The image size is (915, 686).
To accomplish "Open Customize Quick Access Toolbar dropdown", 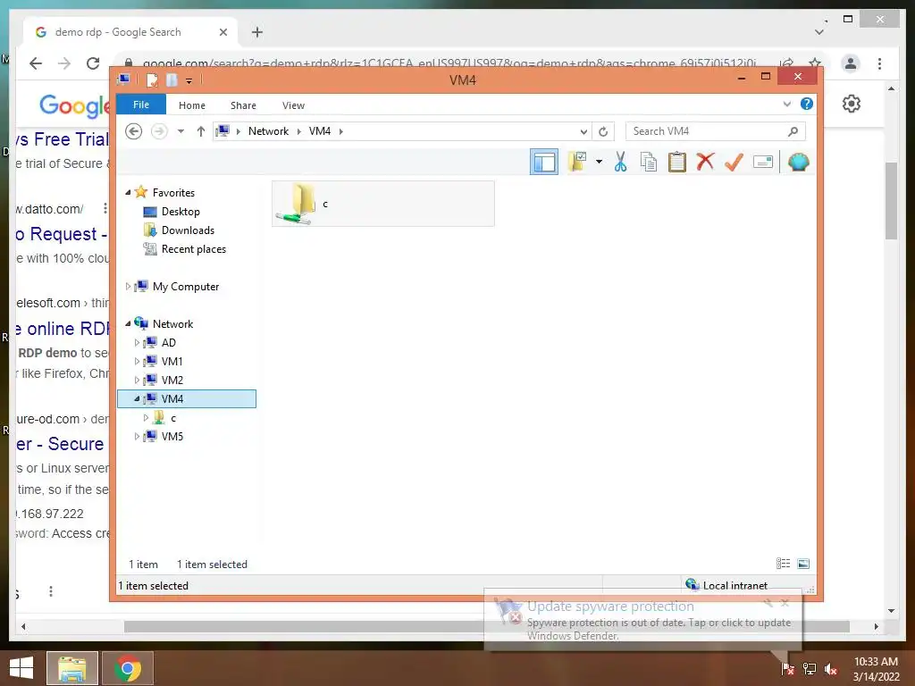I will 189,81.
